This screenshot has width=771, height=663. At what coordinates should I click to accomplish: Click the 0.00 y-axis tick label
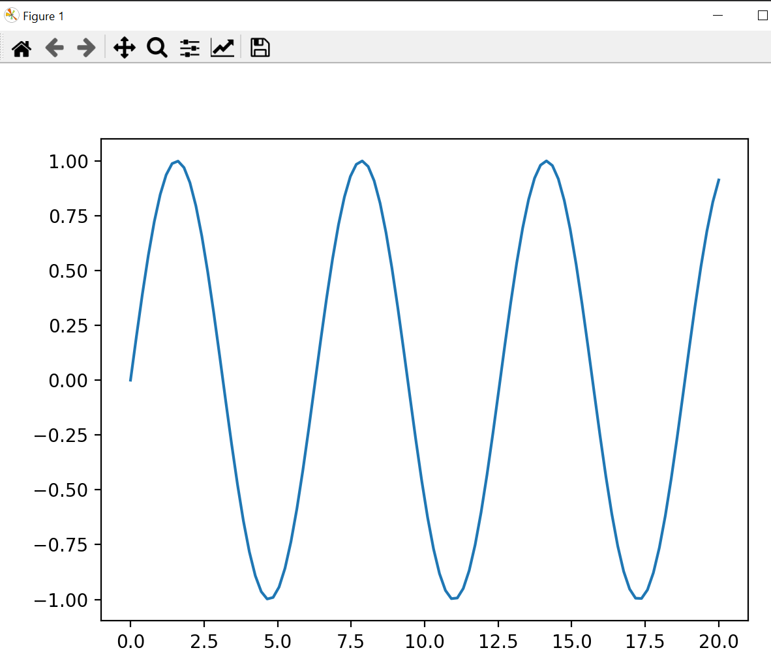68,381
